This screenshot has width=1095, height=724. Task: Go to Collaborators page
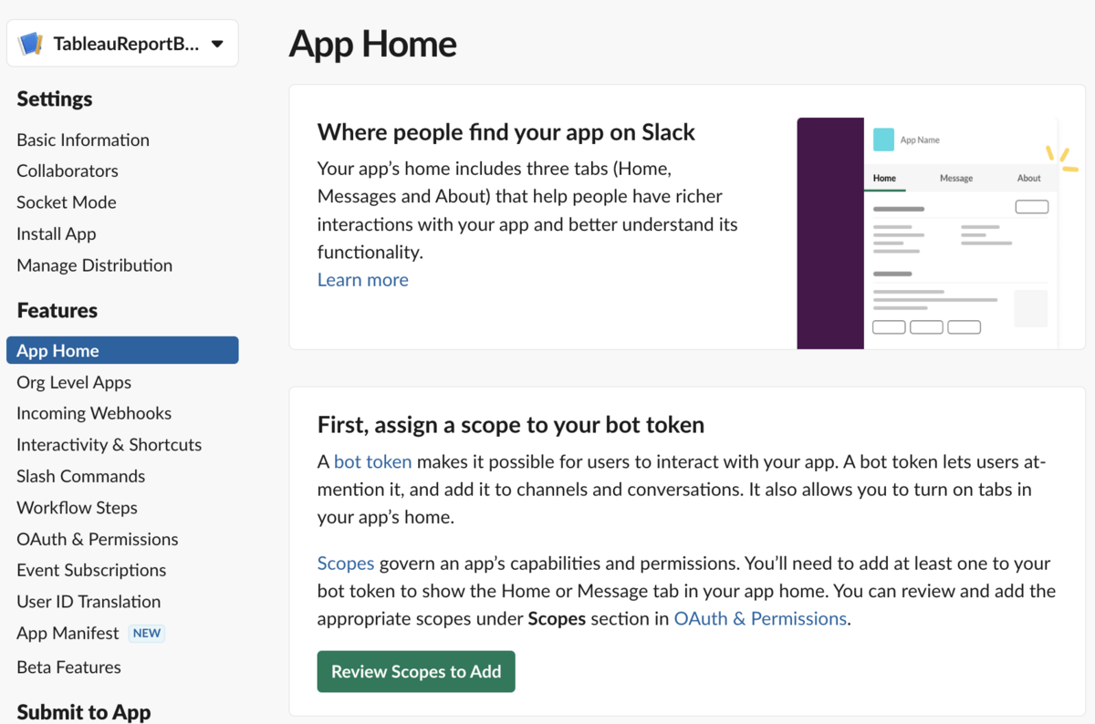coord(68,171)
